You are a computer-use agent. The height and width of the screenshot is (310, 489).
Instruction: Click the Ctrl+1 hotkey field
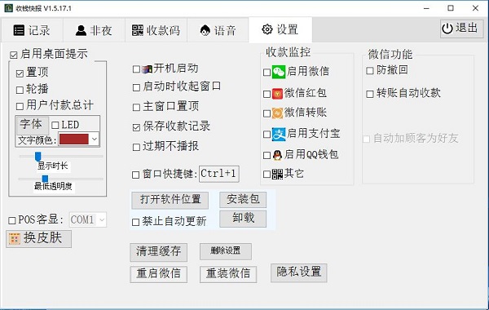point(219,174)
